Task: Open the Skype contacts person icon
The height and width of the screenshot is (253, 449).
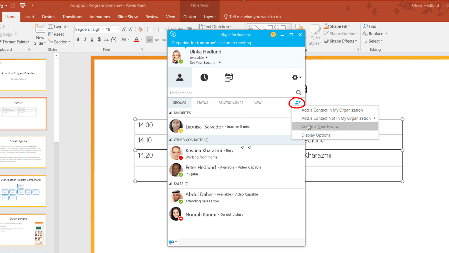Action: [180, 77]
